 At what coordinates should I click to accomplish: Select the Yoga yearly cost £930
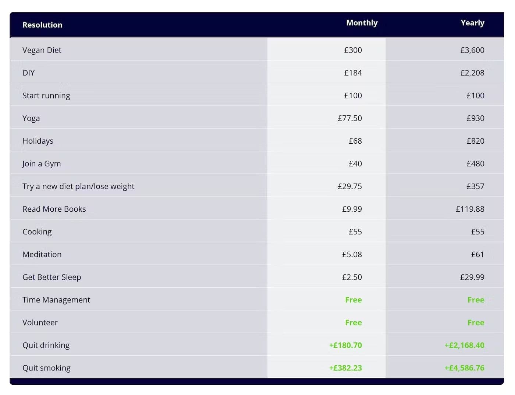475,118
